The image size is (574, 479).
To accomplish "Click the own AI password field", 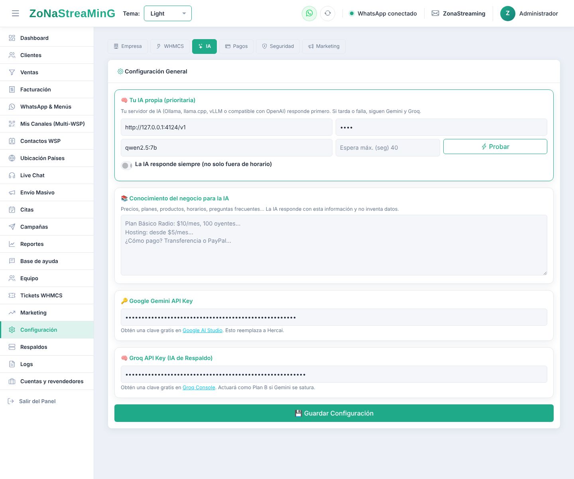I will click(441, 127).
